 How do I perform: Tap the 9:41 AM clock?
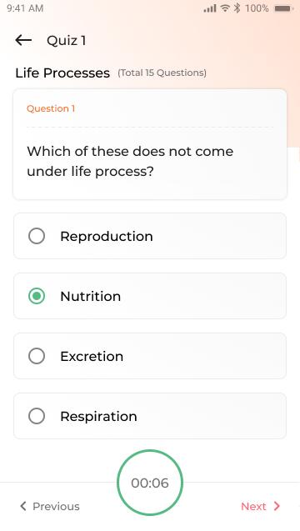(x=25, y=8)
